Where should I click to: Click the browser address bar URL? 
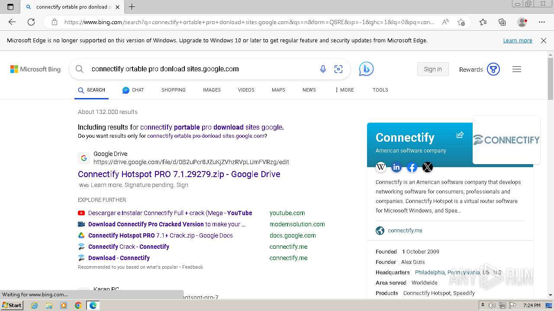(x=249, y=22)
